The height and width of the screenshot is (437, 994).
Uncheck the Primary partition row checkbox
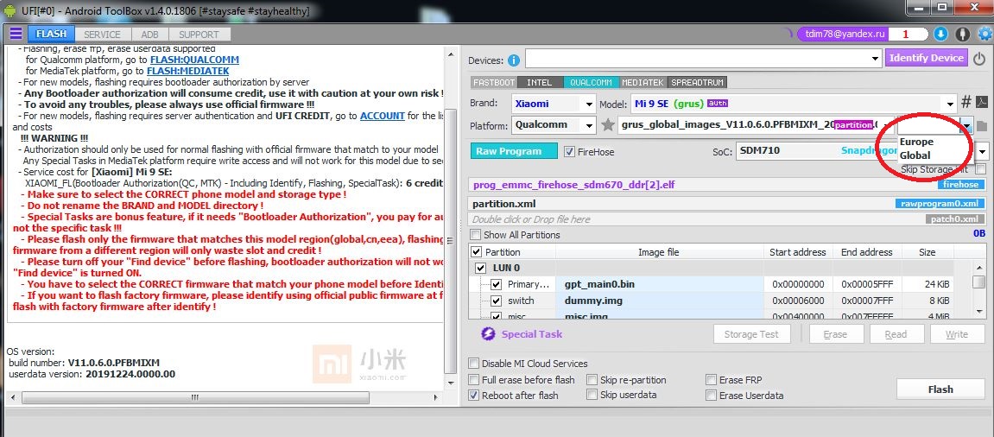497,284
